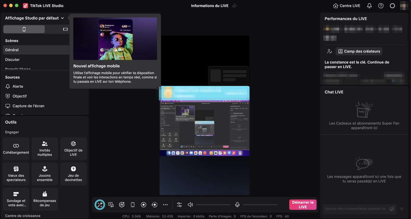The image size is (411, 219).
Task: Click the share arrow next to Informations du LIVE
Action: (234, 6)
